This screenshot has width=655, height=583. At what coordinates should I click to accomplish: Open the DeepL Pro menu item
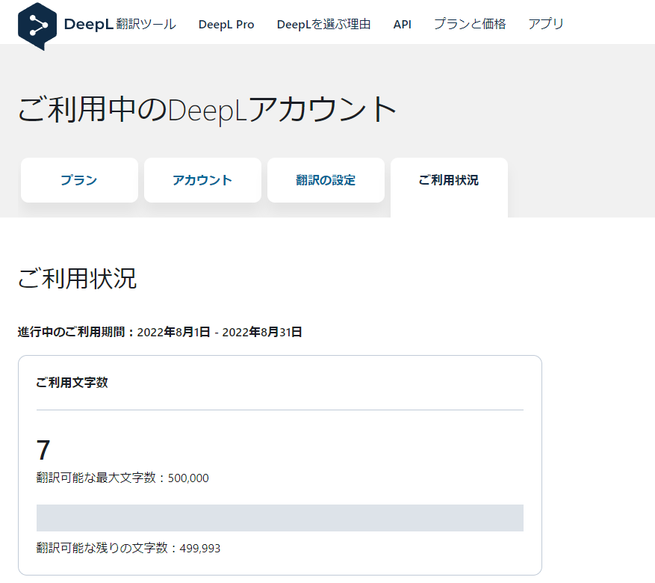pos(226,25)
